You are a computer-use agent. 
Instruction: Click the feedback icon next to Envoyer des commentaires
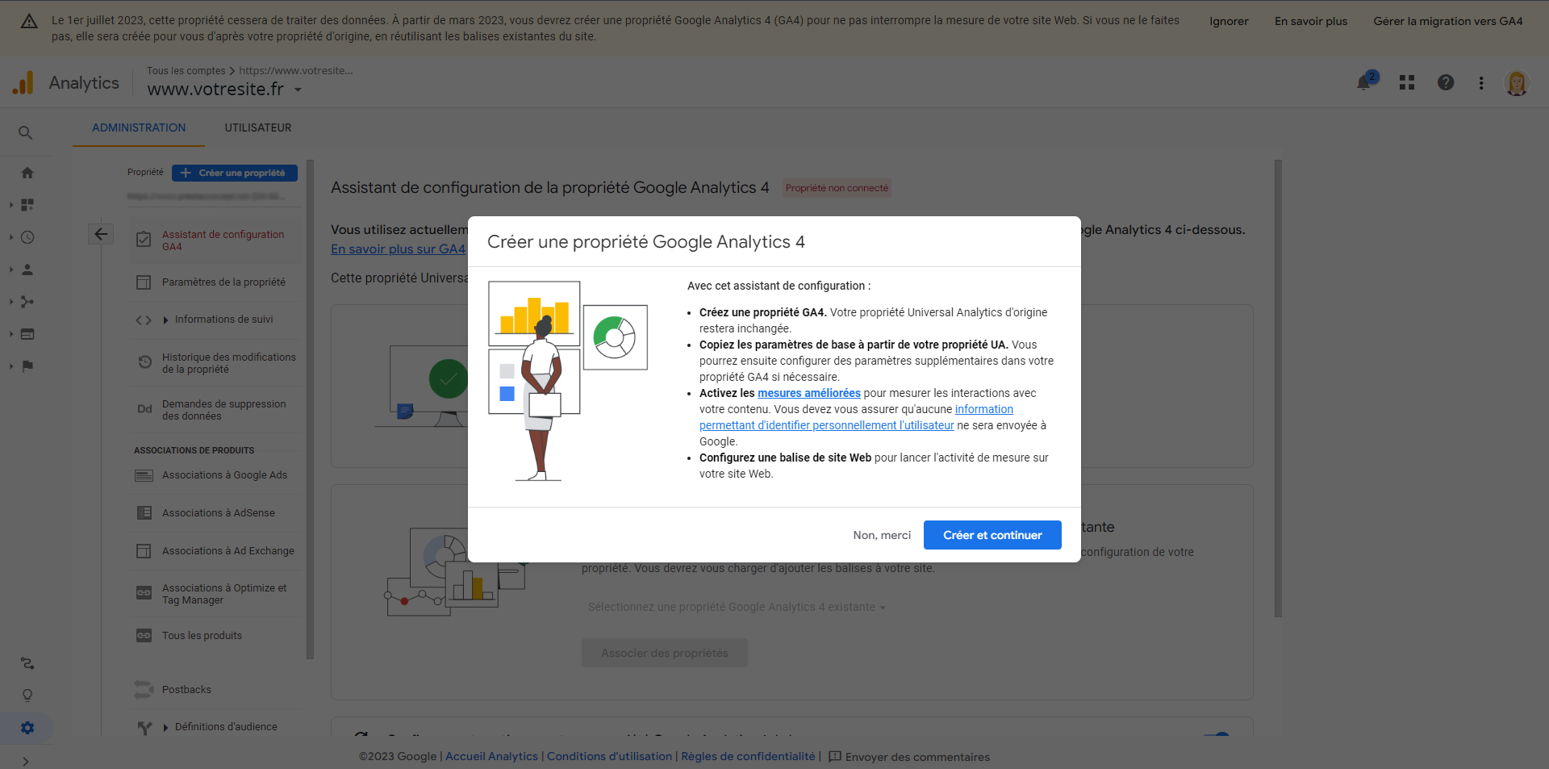[x=835, y=757]
